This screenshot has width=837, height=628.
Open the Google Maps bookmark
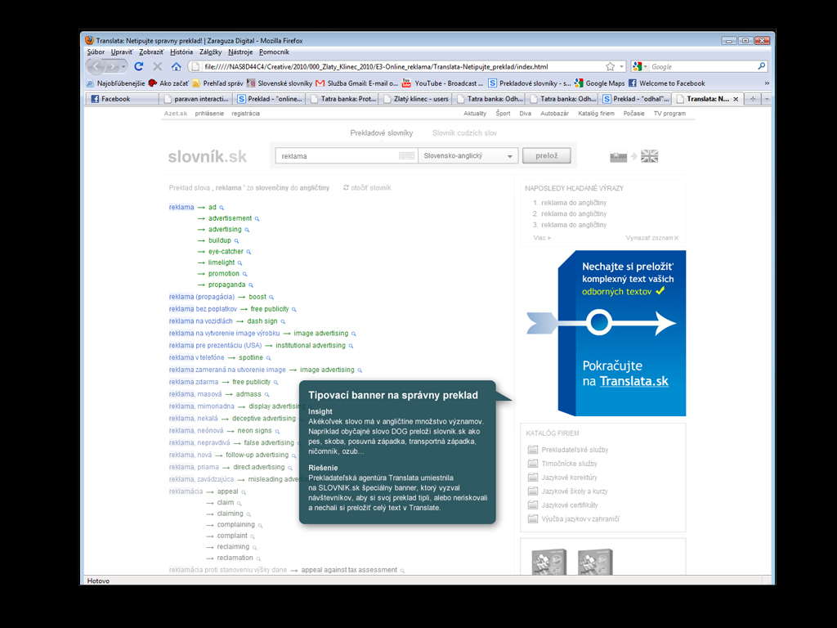coord(599,83)
